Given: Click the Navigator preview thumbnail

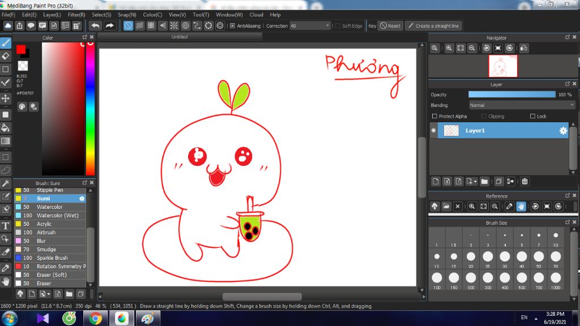Looking at the screenshot, I should pyautogui.click(x=503, y=66).
